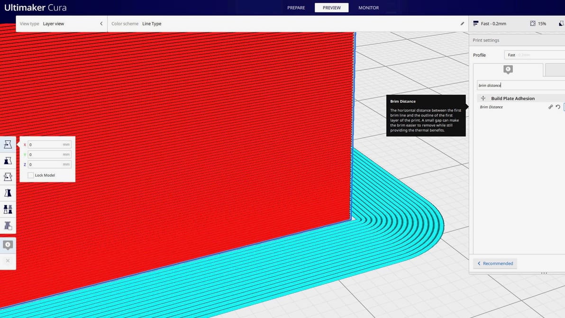Screen dimensions: 565x318
Task: Click the Recommended button
Action: coord(495,263)
